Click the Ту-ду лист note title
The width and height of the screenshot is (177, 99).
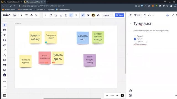pyautogui.click(x=142, y=24)
